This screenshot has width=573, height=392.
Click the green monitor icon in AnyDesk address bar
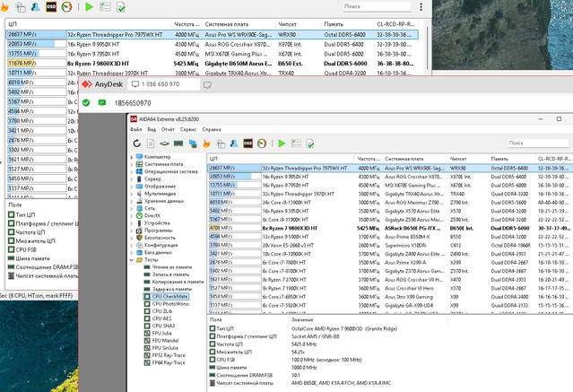tap(102, 103)
